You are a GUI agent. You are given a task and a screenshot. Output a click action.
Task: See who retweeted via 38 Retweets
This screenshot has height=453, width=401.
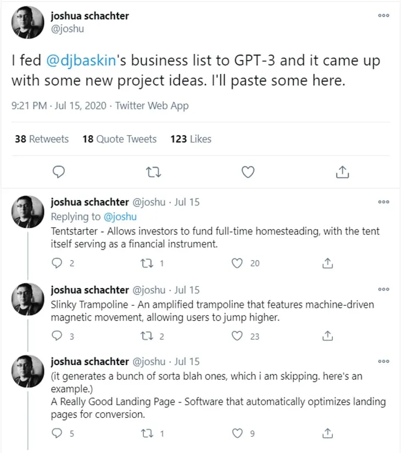point(41,139)
